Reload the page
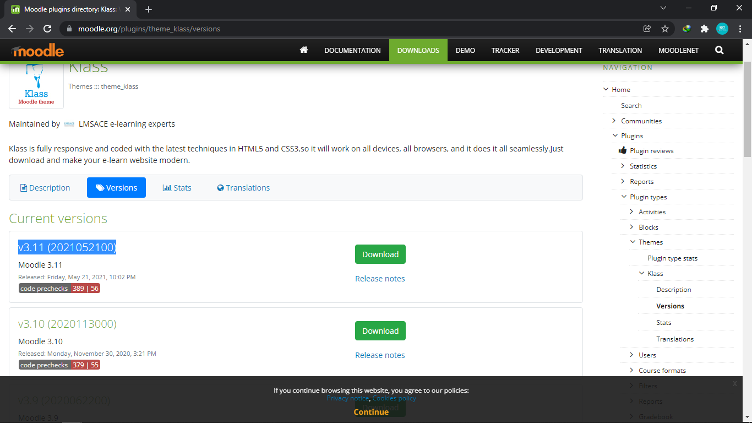This screenshot has height=423, width=752. [x=47, y=29]
